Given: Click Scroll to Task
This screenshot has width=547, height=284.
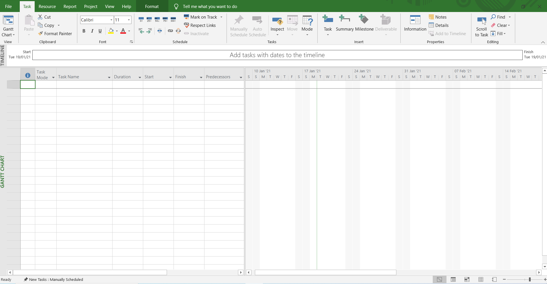Looking at the screenshot, I should 481,26.
